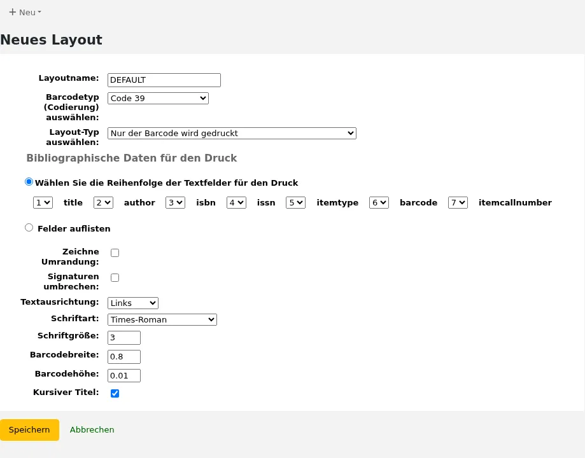Click the Barcodehöhe input field
The image size is (585, 458).
click(124, 375)
